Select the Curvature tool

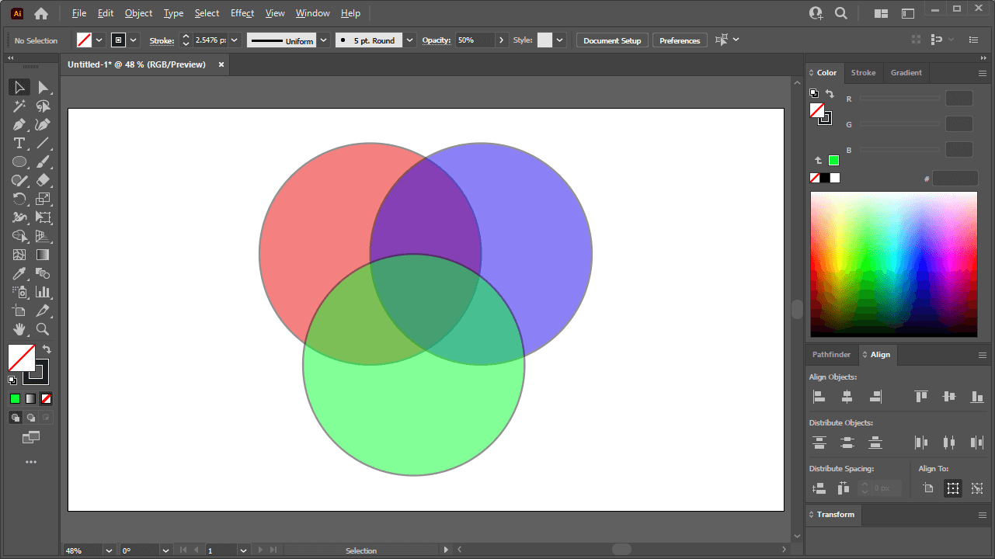point(43,124)
